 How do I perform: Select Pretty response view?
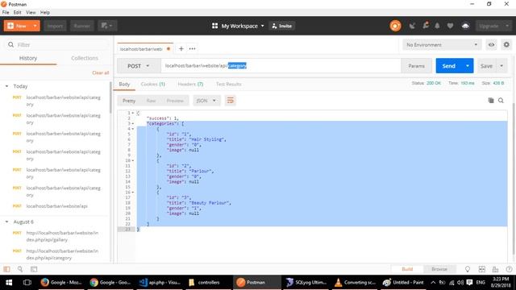point(129,101)
